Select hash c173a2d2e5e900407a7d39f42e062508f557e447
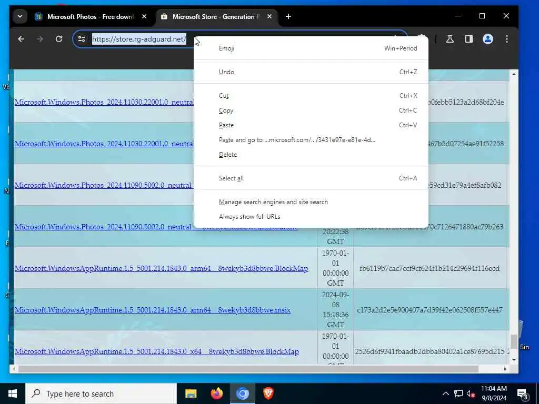The height and width of the screenshot is (404, 539). click(x=430, y=310)
